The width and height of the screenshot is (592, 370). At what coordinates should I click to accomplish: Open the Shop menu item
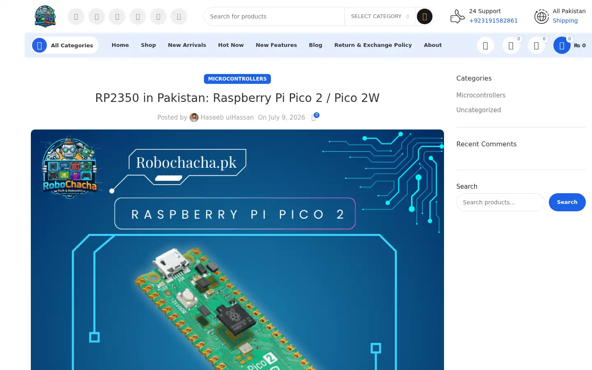[x=148, y=45]
